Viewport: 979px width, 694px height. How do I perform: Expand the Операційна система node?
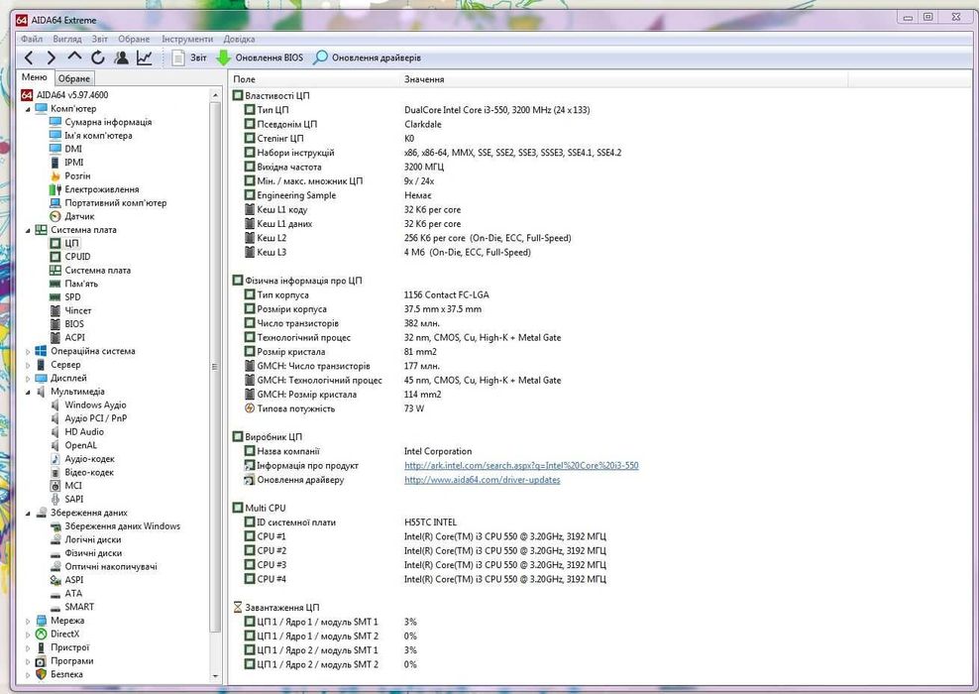(x=28, y=352)
